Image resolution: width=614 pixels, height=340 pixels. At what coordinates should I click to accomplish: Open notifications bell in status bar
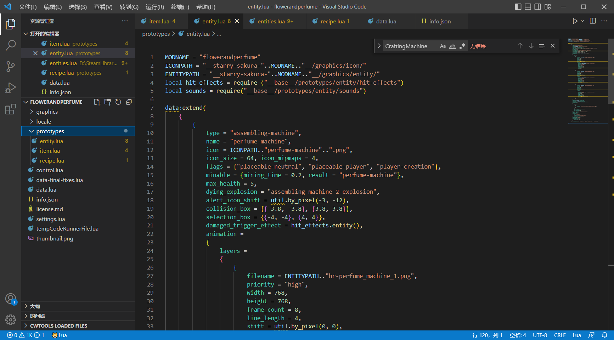(x=604, y=335)
